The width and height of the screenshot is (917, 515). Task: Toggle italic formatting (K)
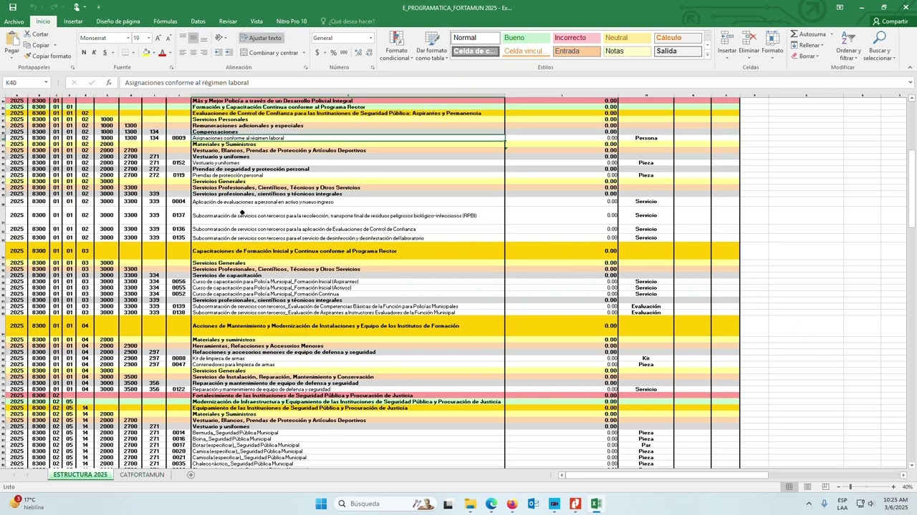[94, 52]
